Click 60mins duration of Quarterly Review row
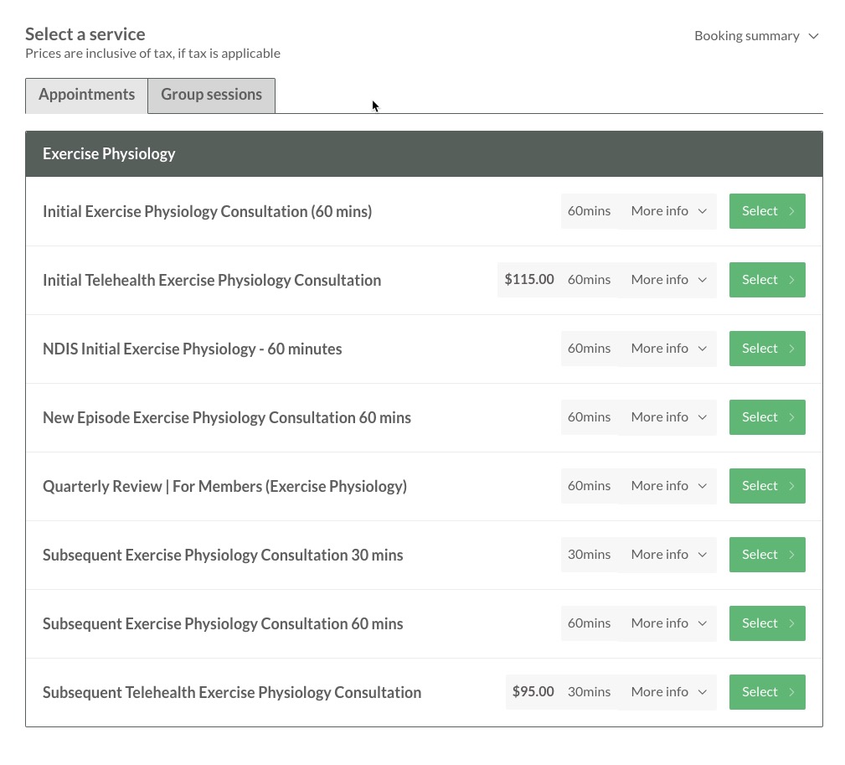 tap(589, 486)
